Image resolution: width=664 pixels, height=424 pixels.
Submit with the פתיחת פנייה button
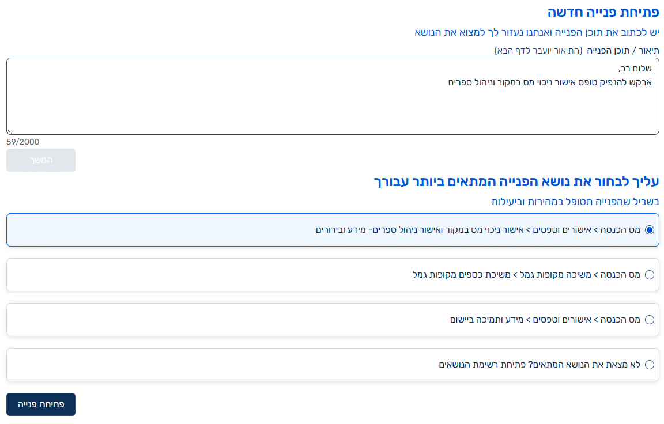pos(41,404)
